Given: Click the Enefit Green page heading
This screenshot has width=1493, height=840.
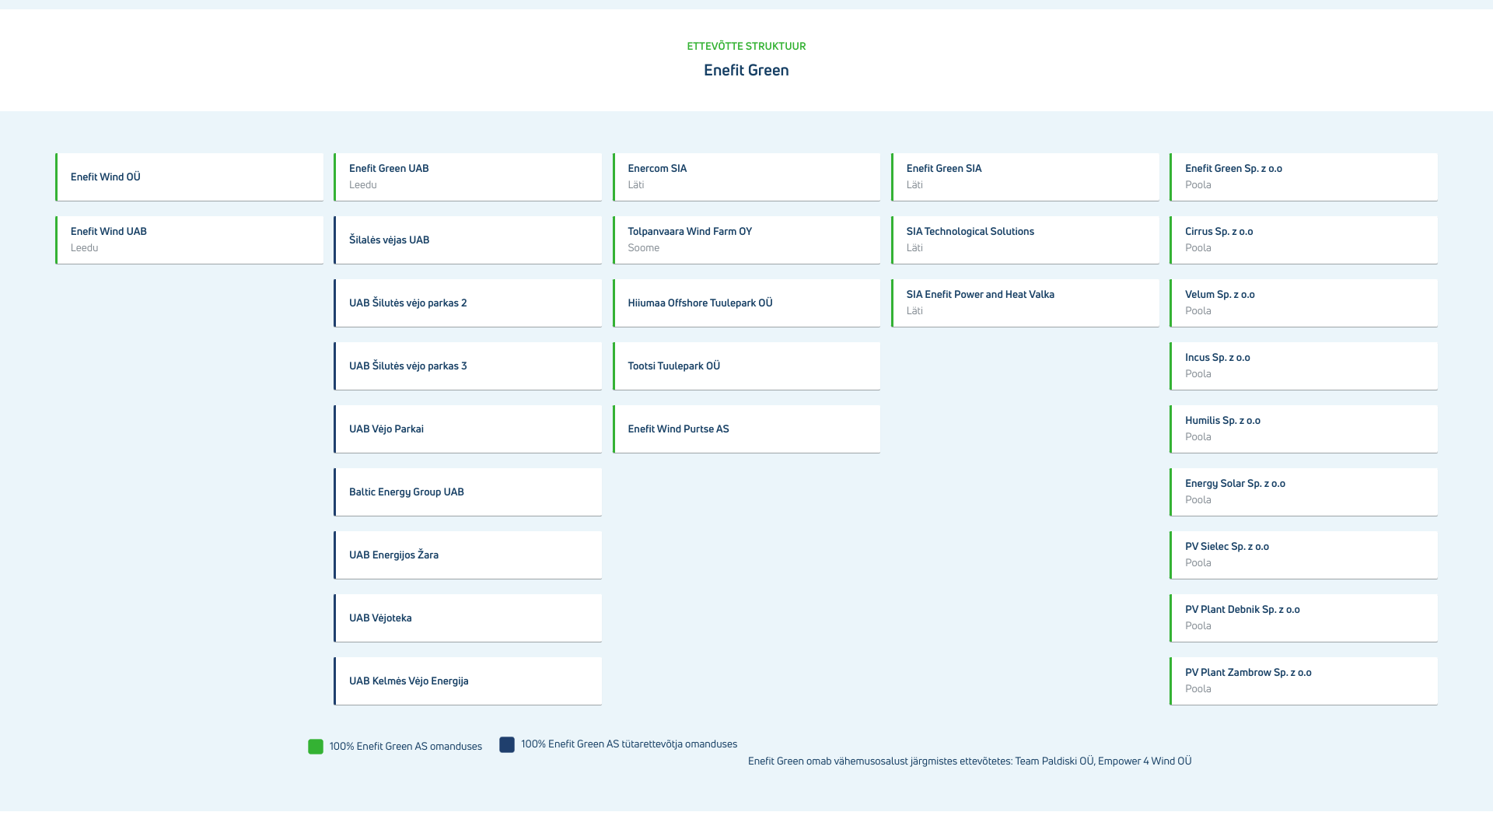Looking at the screenshot, I should point(746,71).
